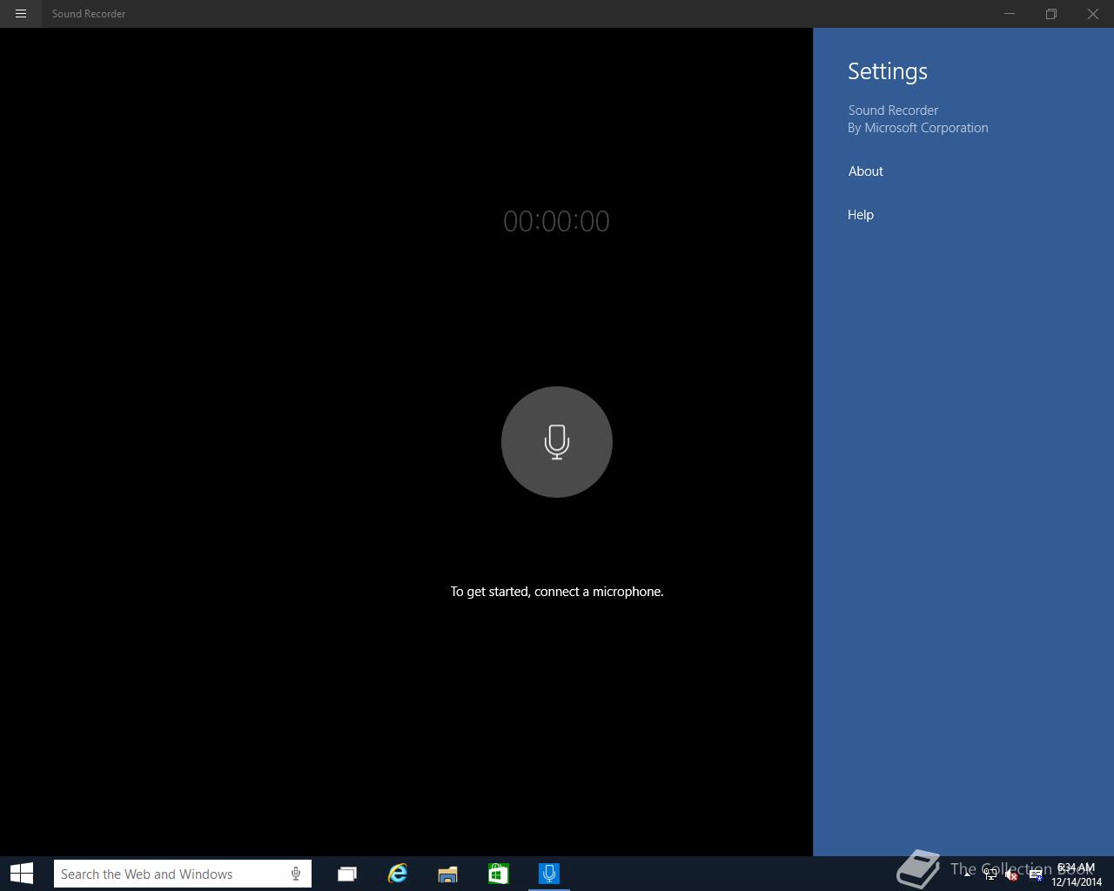Image resolution: width=1114 pixels, height=891 pixels.
Task: Open the network status tray icon
Action: coord(990,874)
